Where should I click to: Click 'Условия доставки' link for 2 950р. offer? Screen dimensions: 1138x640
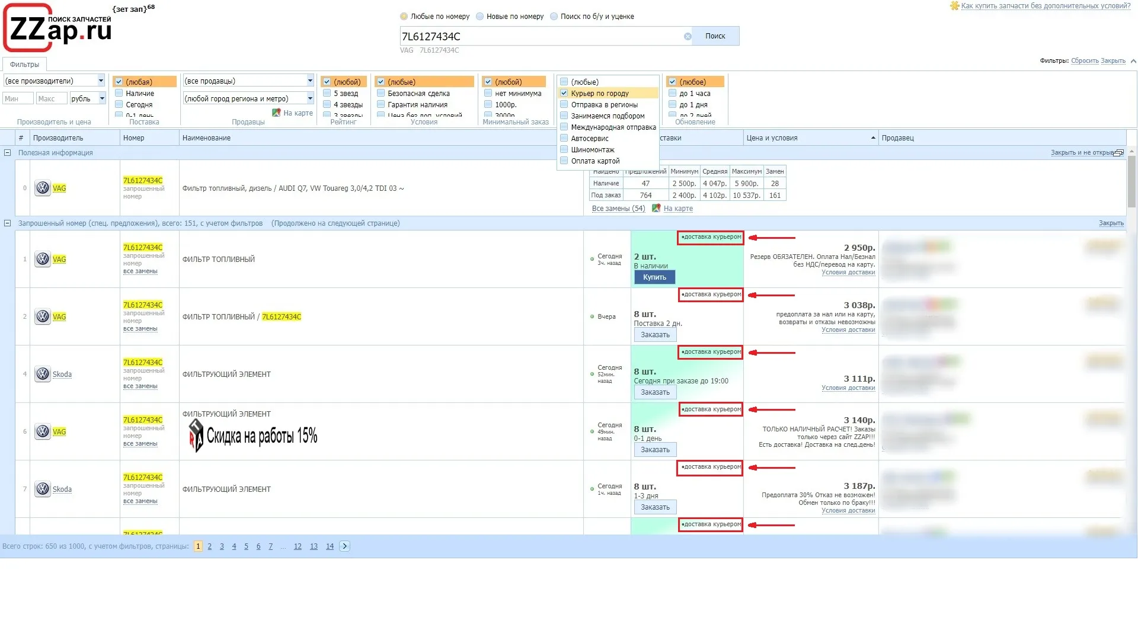tap(848, 273)
